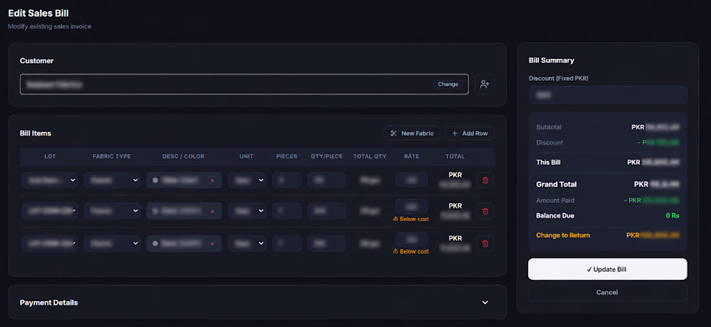Open the Lot dropdown in the second row

tap(50, 211)
